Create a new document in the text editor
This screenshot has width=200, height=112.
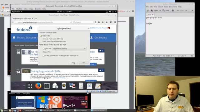point(148,11)
